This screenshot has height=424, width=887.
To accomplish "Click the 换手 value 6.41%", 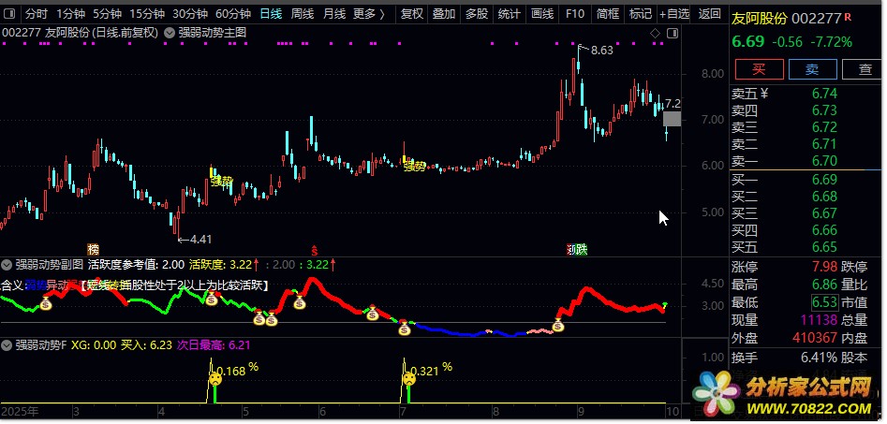I will tap(819, 358).
